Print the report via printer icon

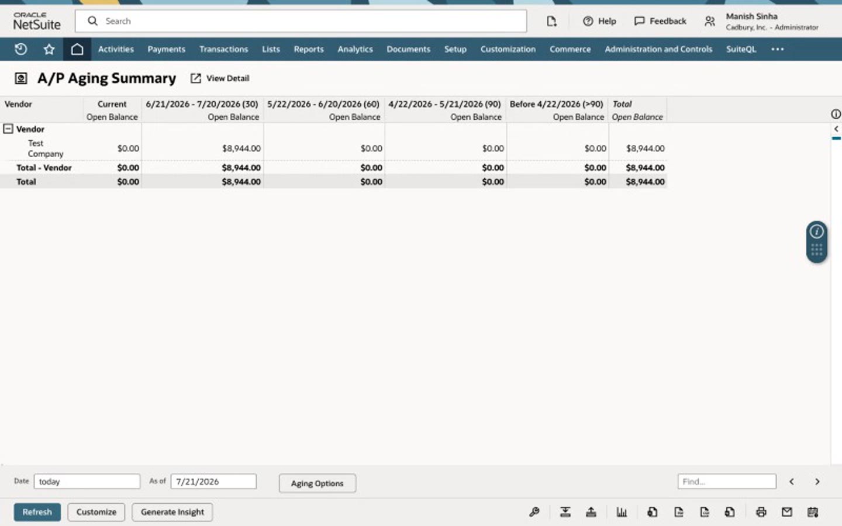761,512
